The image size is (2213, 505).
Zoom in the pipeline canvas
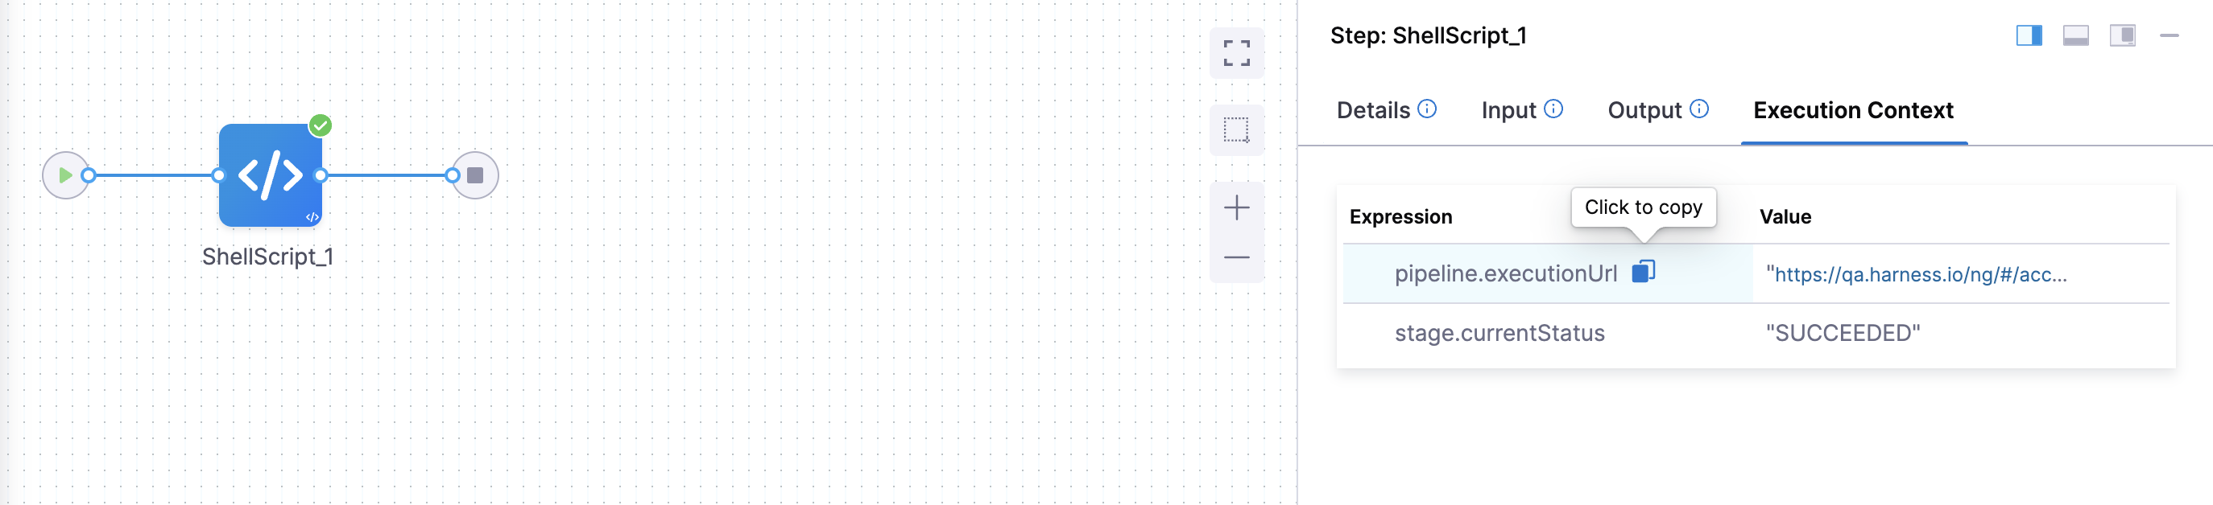(1235, 207)
